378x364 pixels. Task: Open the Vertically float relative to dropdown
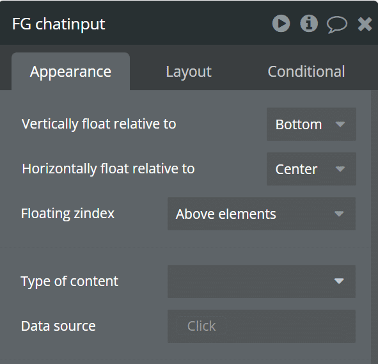click(311, 124)
